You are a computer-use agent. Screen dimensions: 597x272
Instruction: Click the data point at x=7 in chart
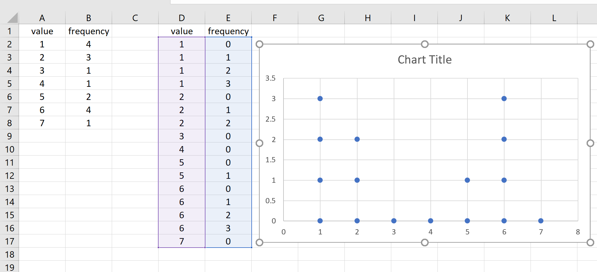pos(541,221)
